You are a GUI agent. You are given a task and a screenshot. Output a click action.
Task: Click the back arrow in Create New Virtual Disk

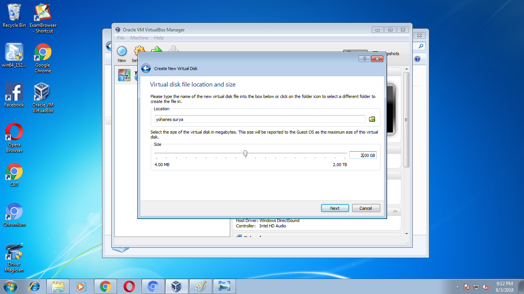[x=146, y=69]
